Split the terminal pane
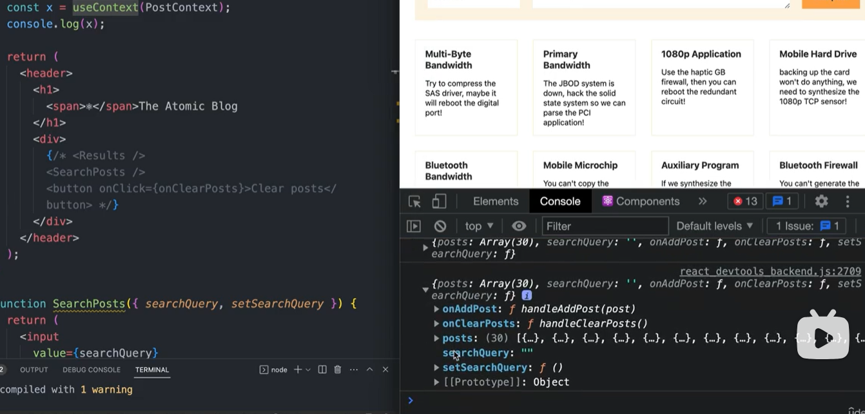This screenshot has width=865, height=414. point(322,370)
